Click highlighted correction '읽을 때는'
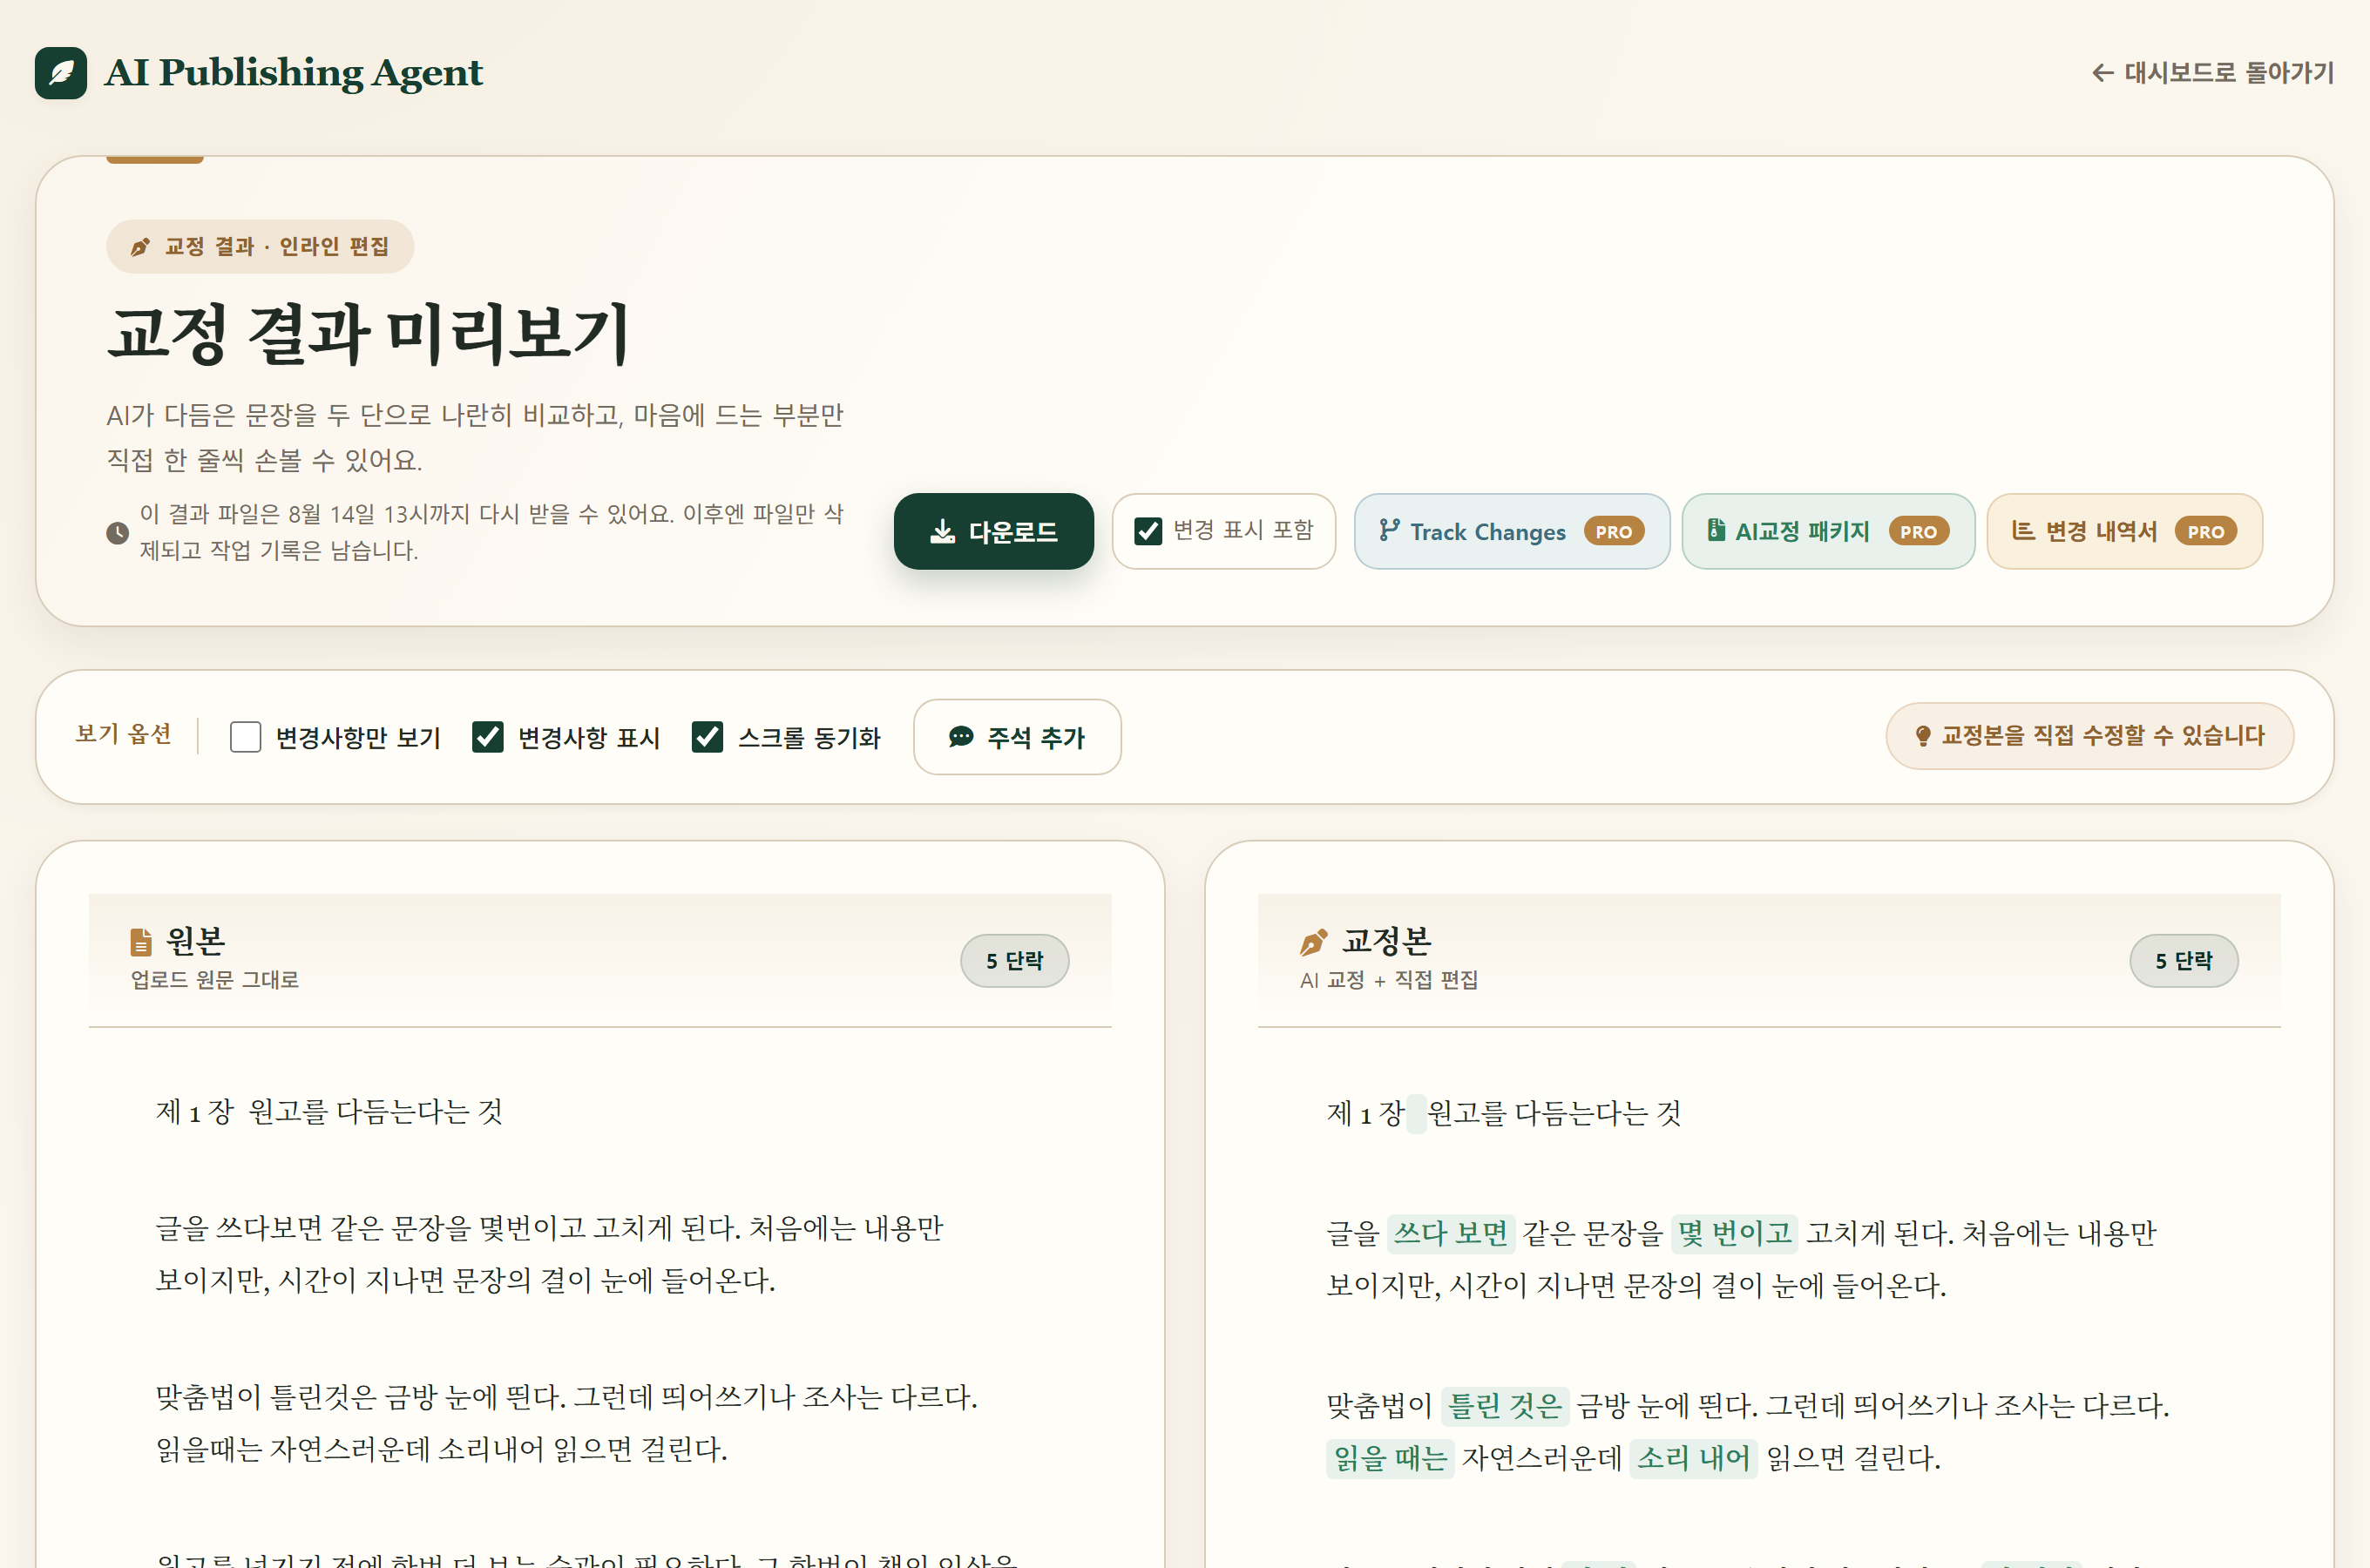The height and width of the screenshot is (1568, 2370). pos(1390,1458)
